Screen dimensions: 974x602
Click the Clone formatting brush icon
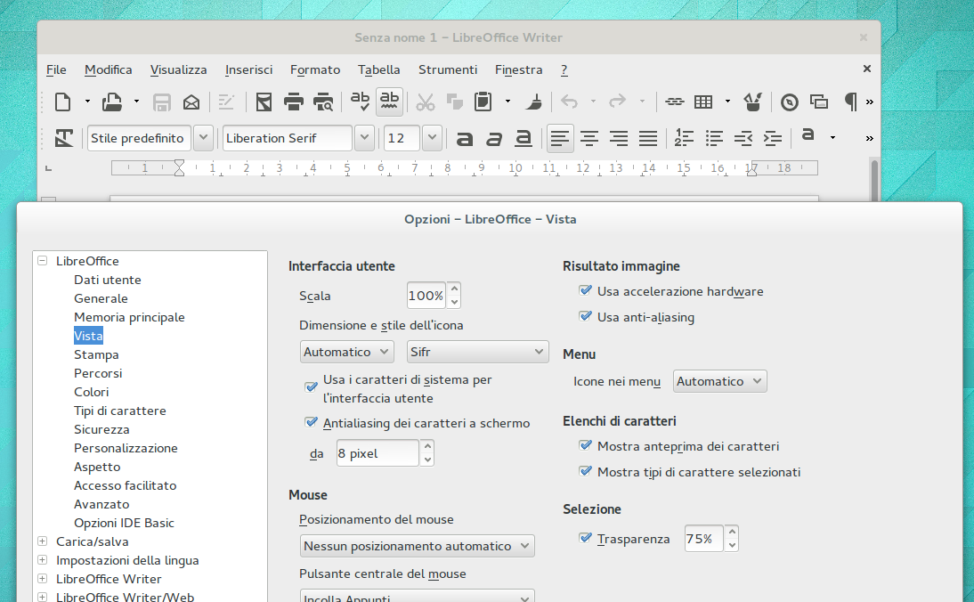click(x=533, y=102)
